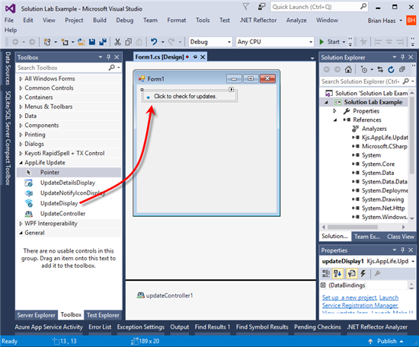Click 'Set up a new project' link
The image size is (419, 347).
tap(350, 298)
